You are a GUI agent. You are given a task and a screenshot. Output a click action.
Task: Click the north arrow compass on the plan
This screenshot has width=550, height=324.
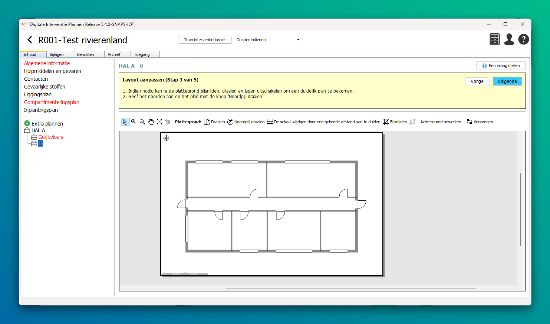[x=166, y=138]
